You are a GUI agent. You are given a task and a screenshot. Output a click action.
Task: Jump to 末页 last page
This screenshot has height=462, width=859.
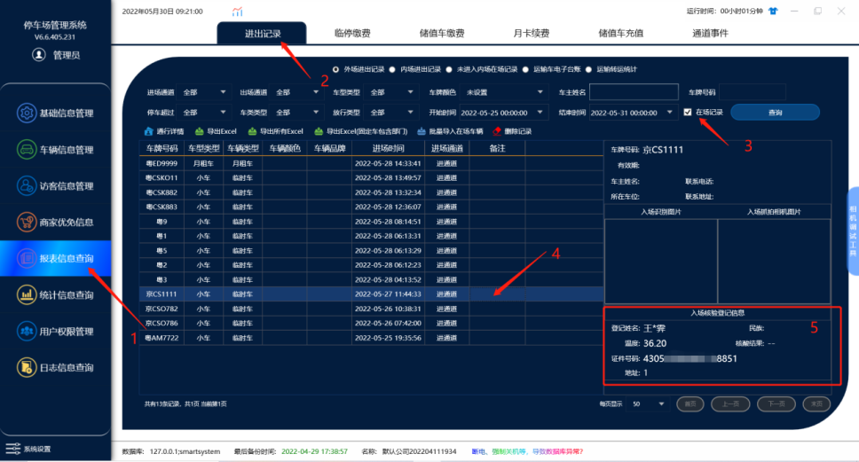(x=816, y=404)
